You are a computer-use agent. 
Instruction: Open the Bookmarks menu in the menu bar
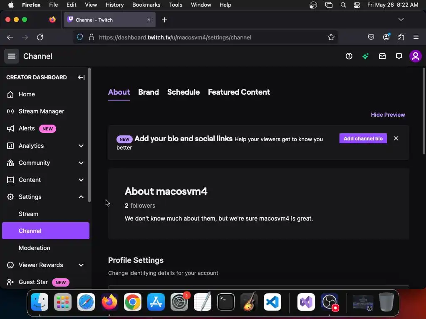pyautogui.click(x=146, y=5)
